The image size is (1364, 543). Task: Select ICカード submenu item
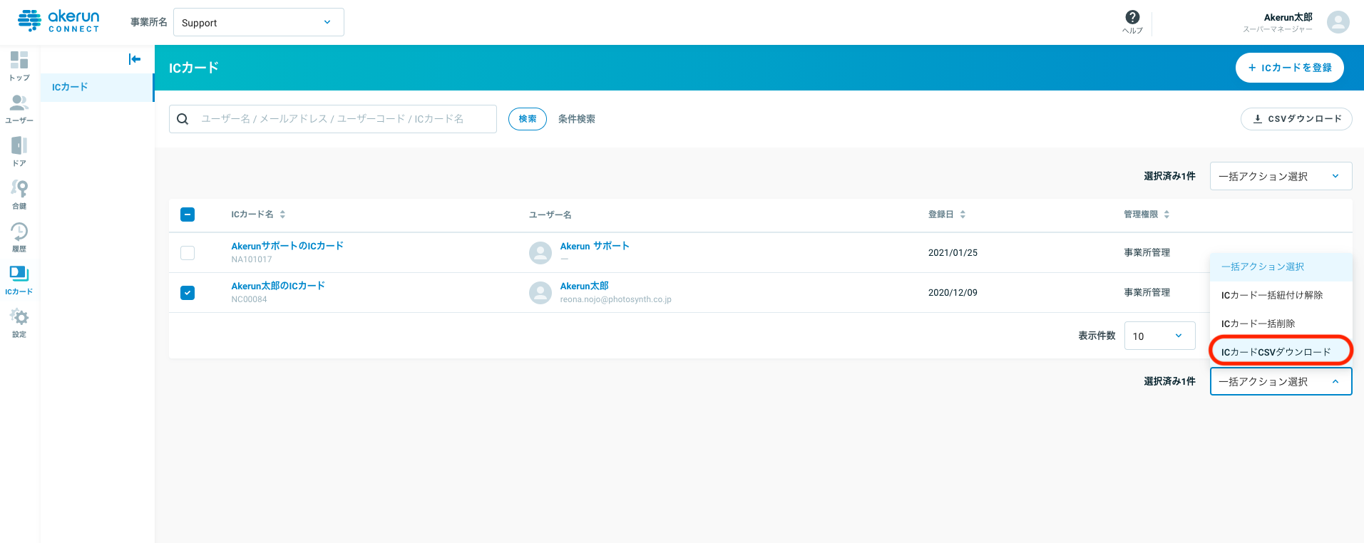click(96, 87)
